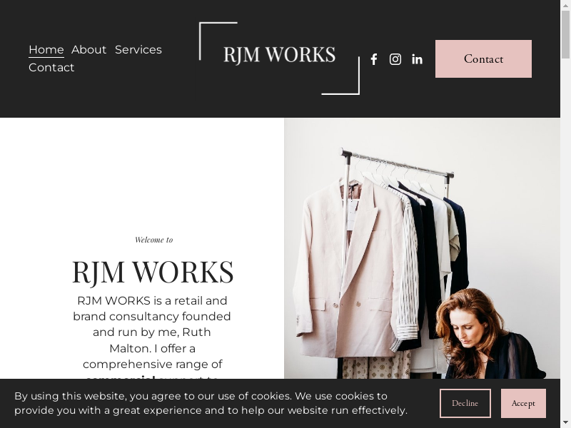Click the RJM WORKS header logo
This screenshot has height=428, width=571.
[279, 55]
